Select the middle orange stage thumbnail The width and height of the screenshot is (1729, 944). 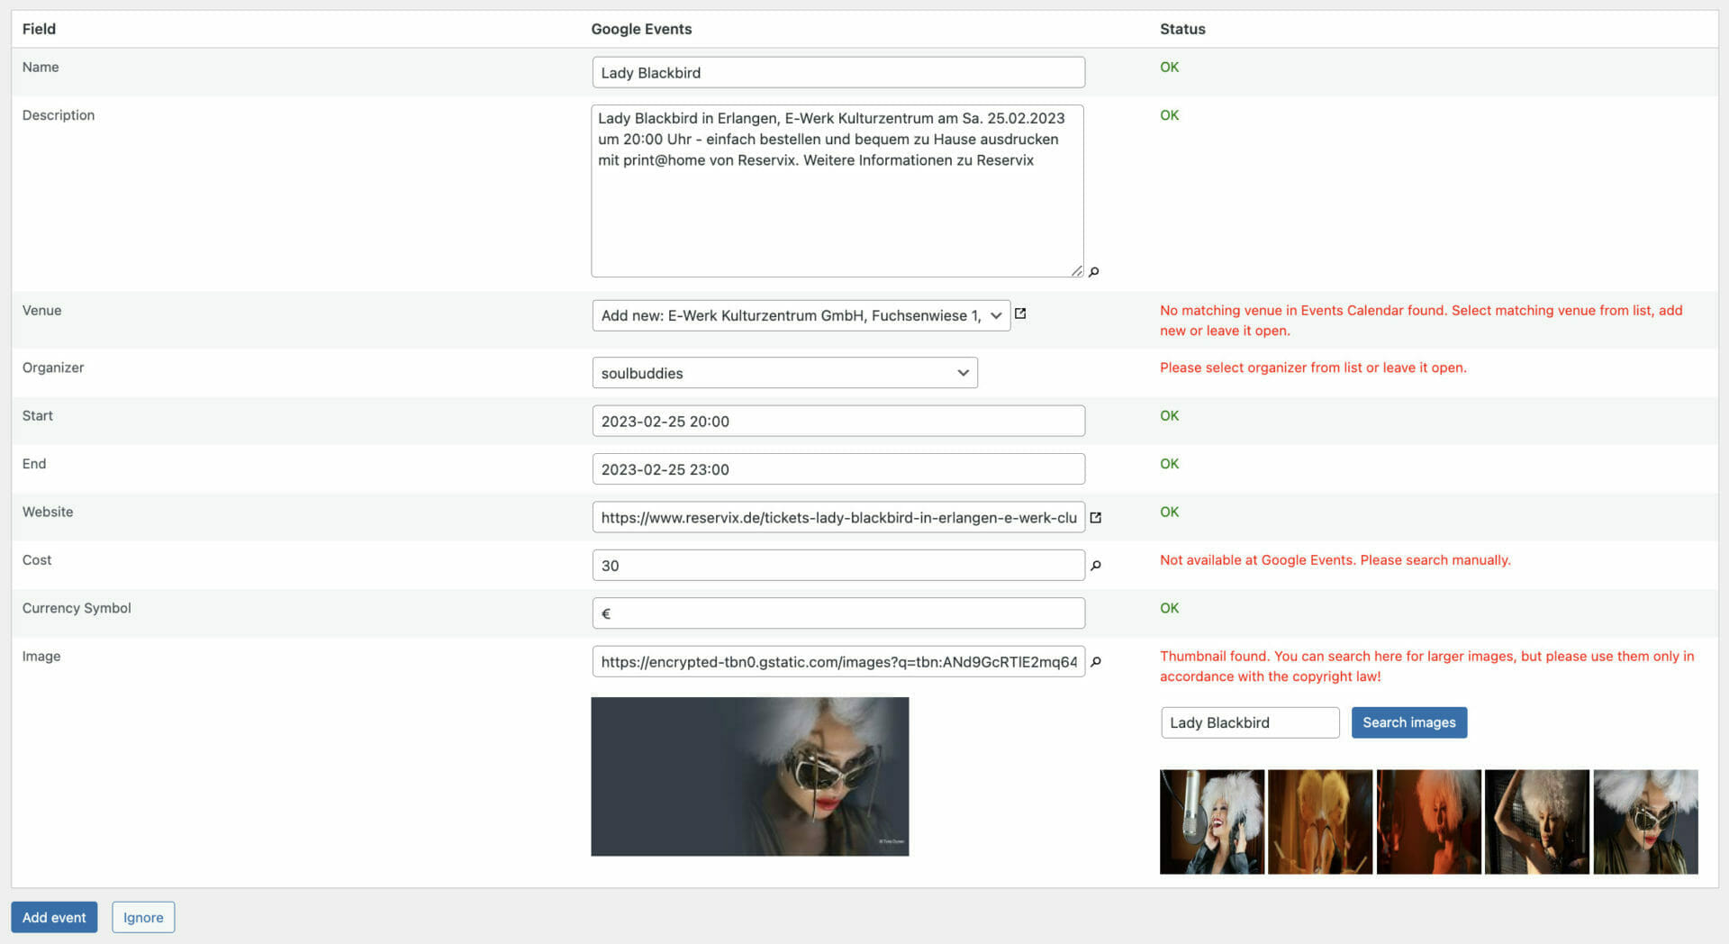point(1428,821)
